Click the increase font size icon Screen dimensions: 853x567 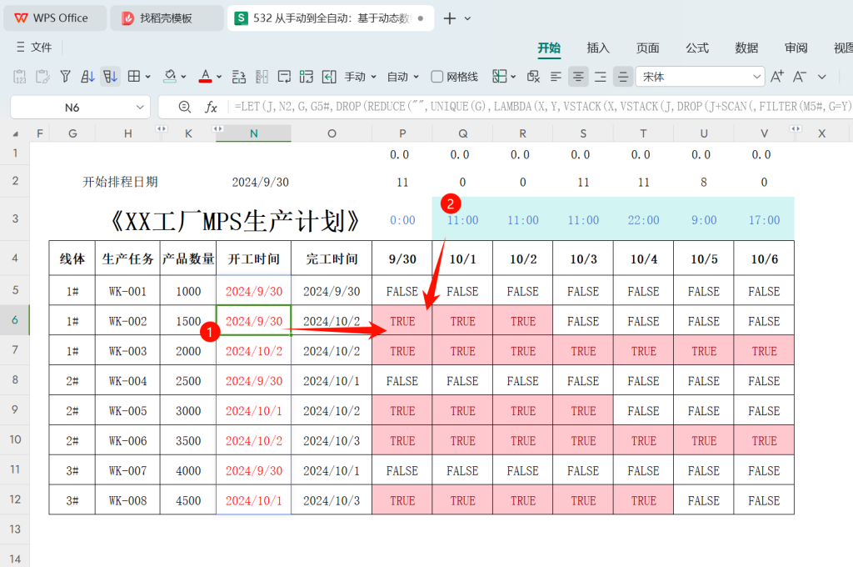coord(777,77)
